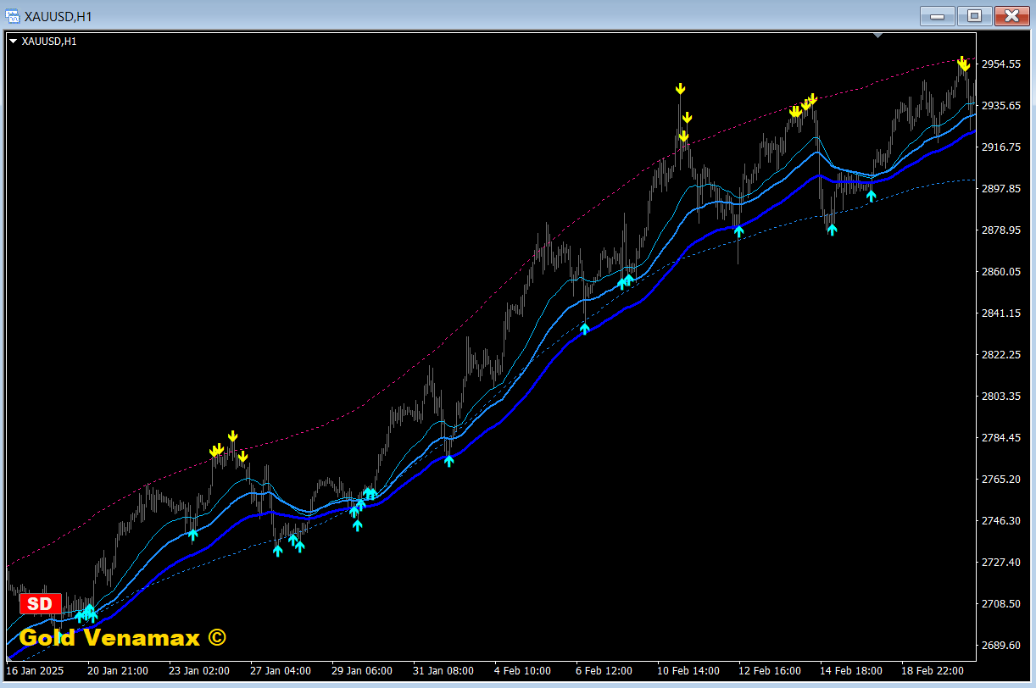Click the 10 Feb 14:00 time label

[x=688, y=671]
